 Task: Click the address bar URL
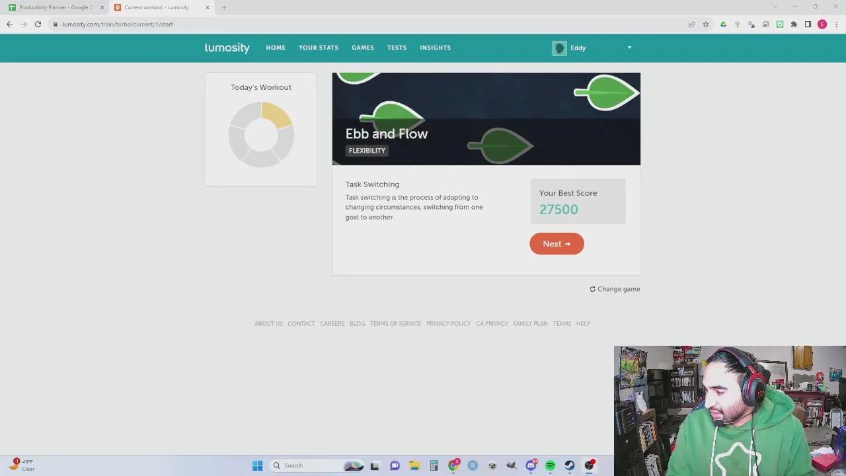(118, 24)
